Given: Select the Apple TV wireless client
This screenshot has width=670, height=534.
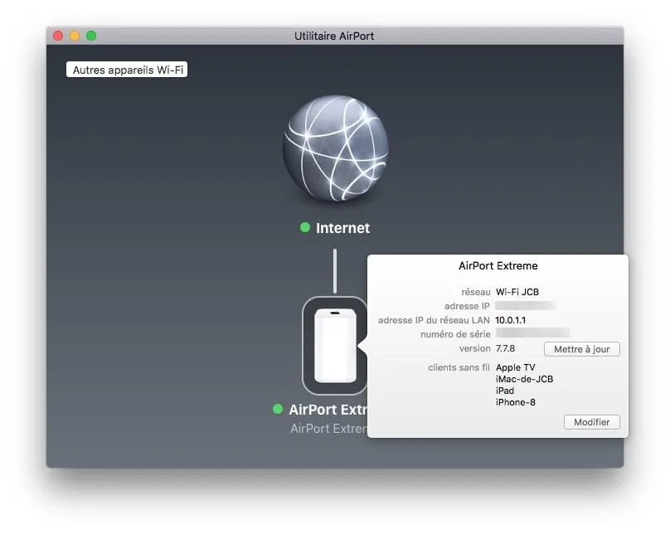Looking at the screenshot, I should (514, 367).
